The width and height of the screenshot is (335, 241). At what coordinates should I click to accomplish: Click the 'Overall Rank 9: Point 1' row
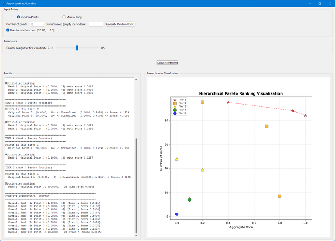coord(54,229)
